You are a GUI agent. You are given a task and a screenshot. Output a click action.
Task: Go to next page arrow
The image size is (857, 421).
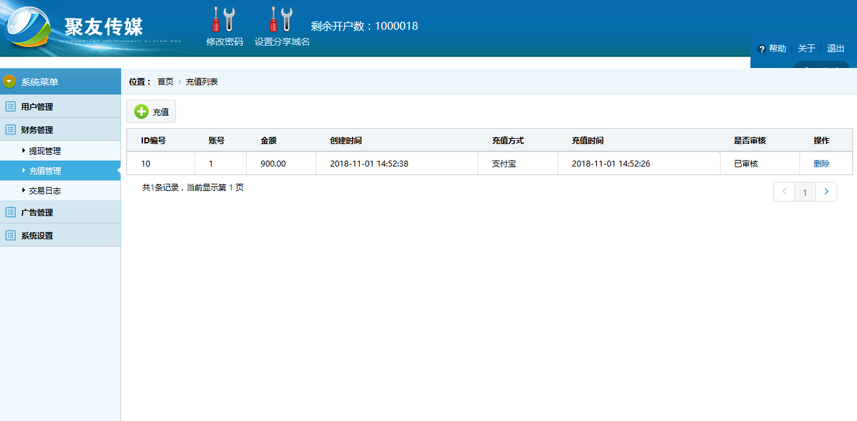click(x=826, y=192)
